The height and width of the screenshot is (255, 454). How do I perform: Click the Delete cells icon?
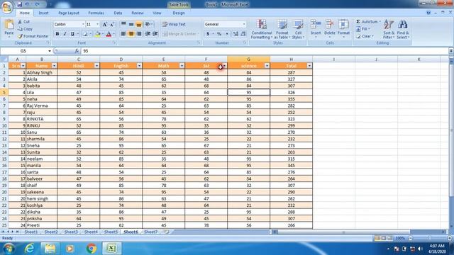pos(329,24)
